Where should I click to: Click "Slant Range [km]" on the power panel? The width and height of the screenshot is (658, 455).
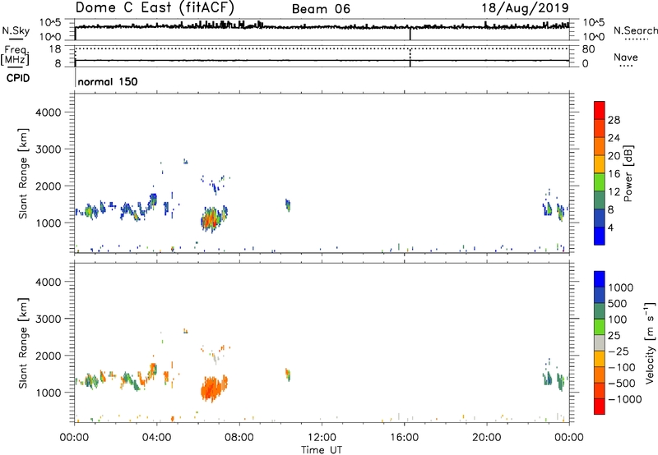23,173
